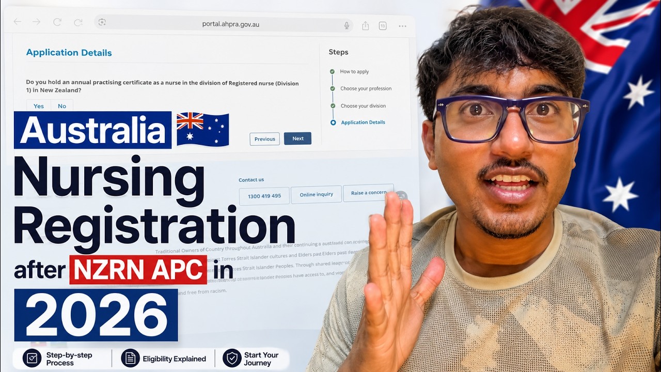Click the Eligibility Explained document icon
Viewport: 661px width, 372px height.
pyautogui.click(x=130, y=358)
